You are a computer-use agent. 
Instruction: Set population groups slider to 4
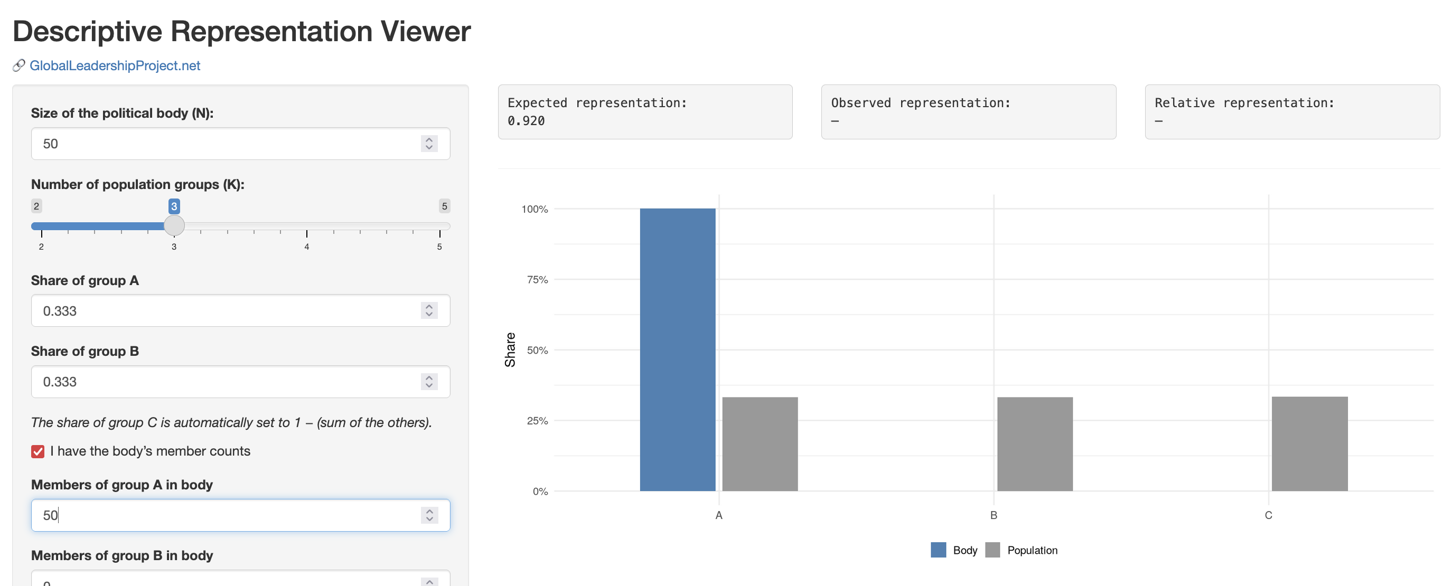tap(307, 226)
